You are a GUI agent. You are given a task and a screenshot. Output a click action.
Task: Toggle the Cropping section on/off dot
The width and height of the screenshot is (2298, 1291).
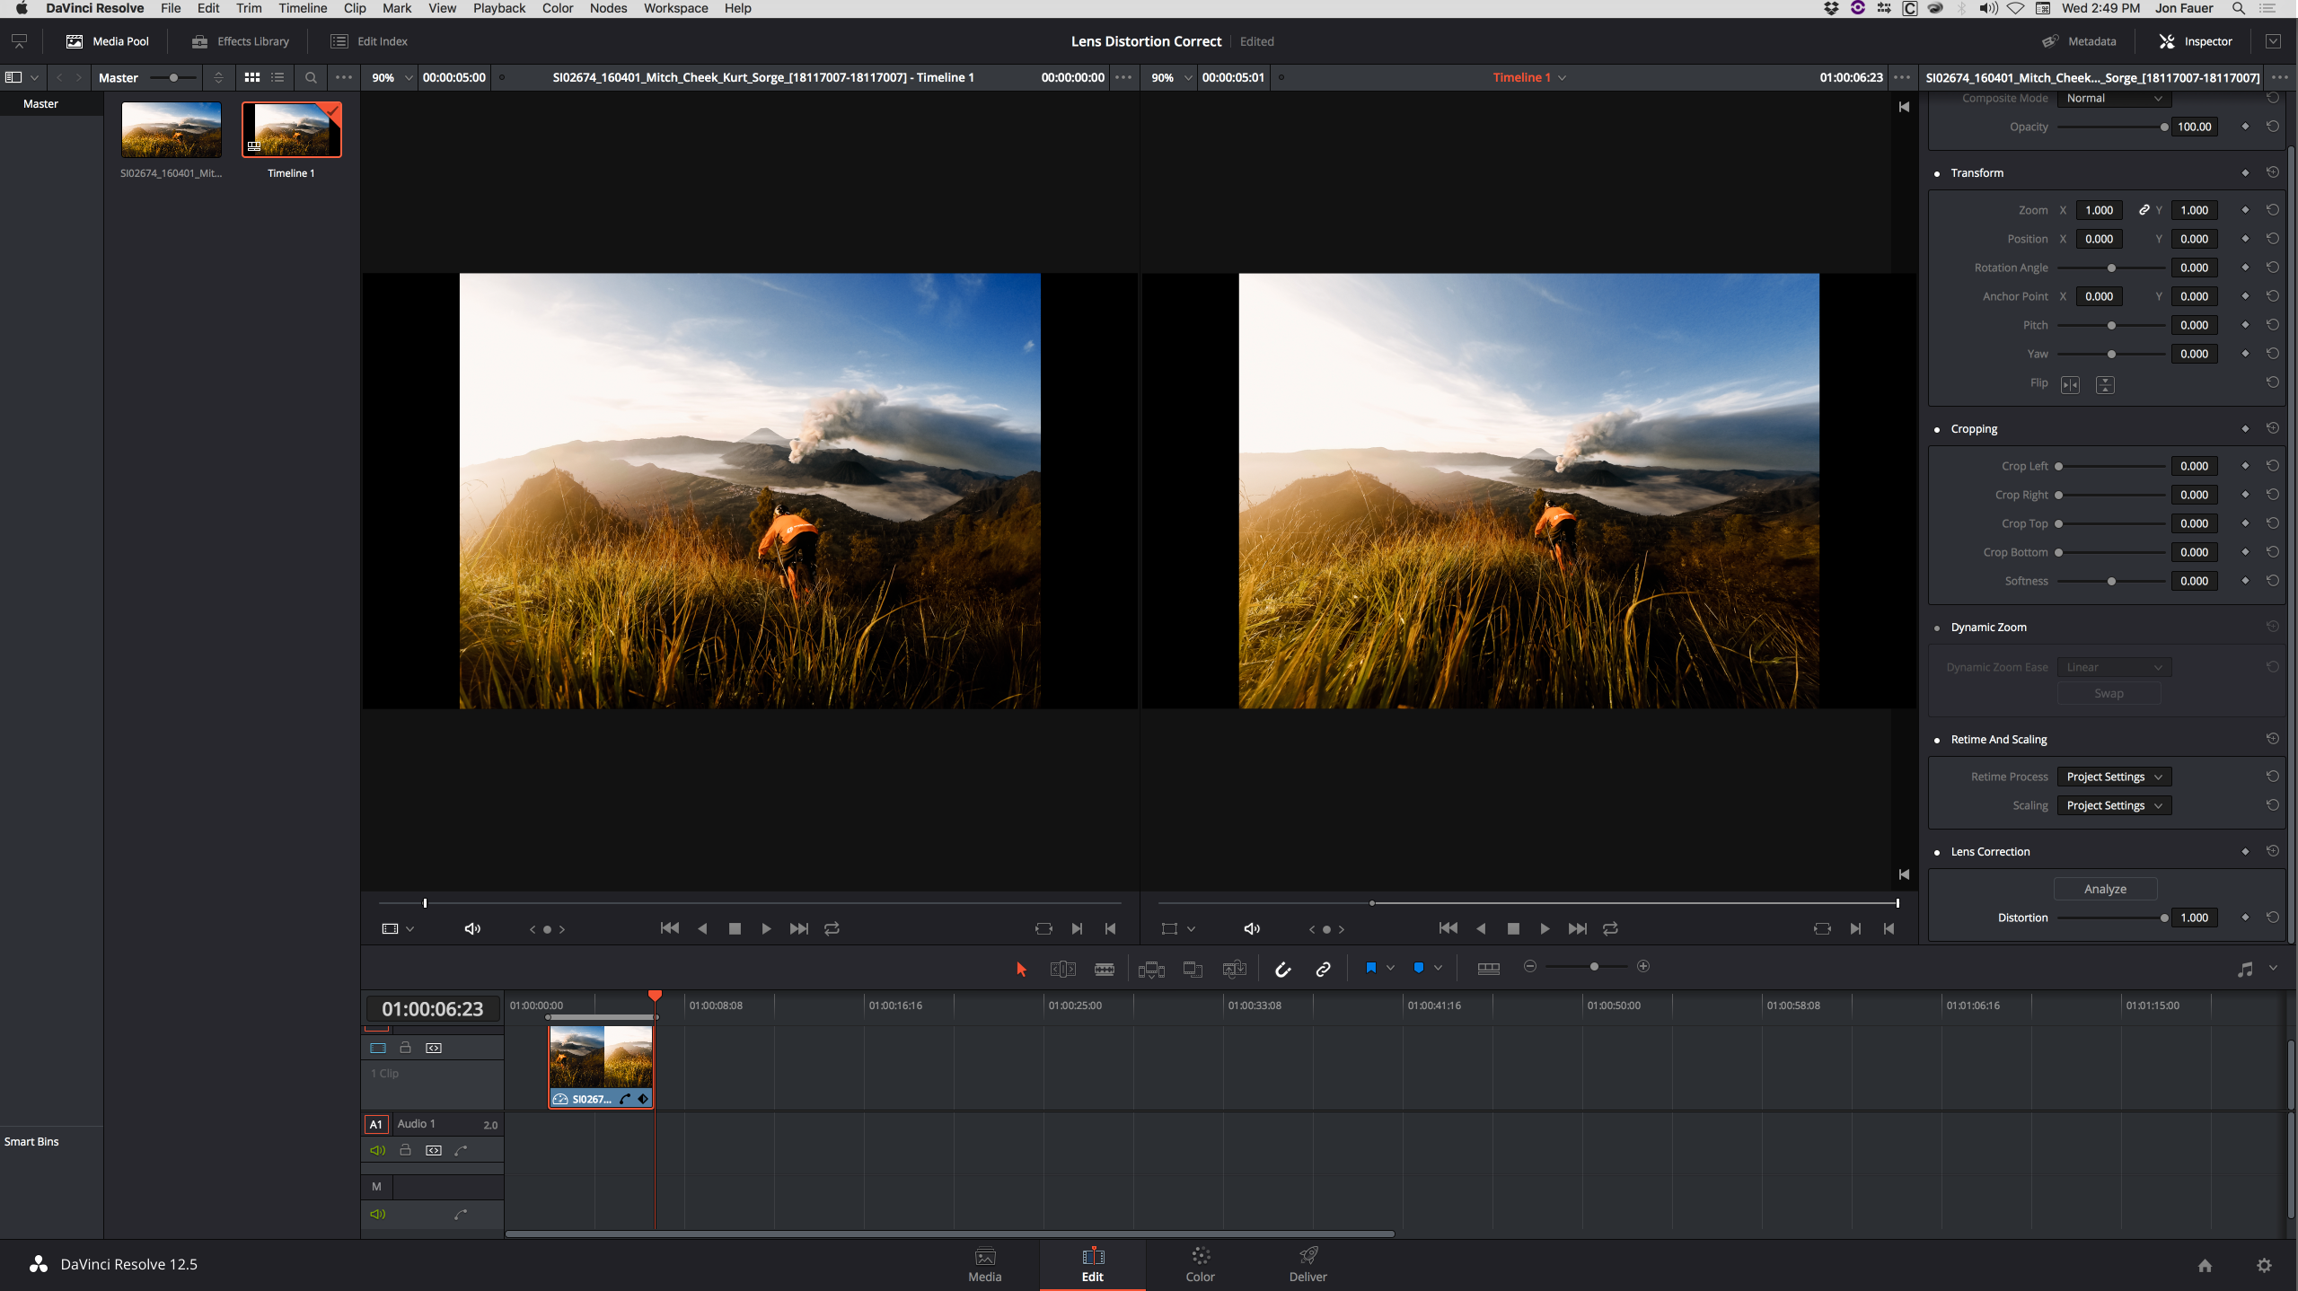point(1936,429)
